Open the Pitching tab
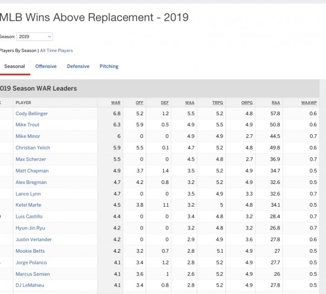 coord(109,66)
